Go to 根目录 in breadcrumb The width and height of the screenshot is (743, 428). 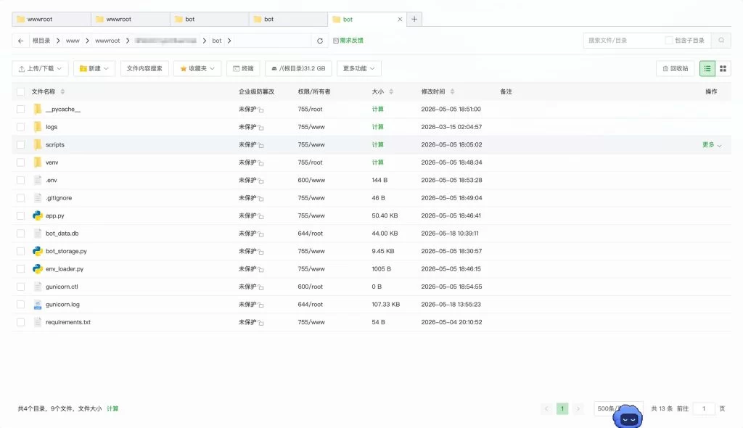[x=41, y=41]
